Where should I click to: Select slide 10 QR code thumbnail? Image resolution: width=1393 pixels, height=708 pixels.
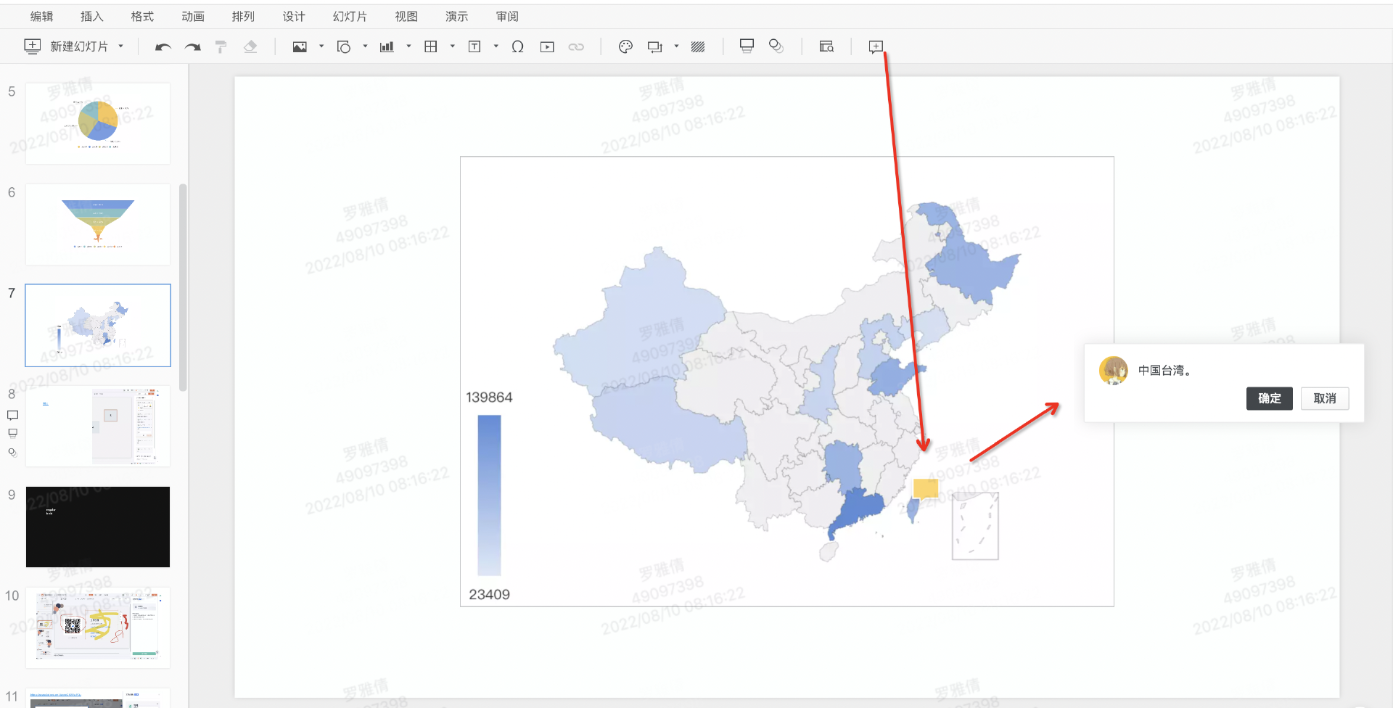(x=98, y=627)
